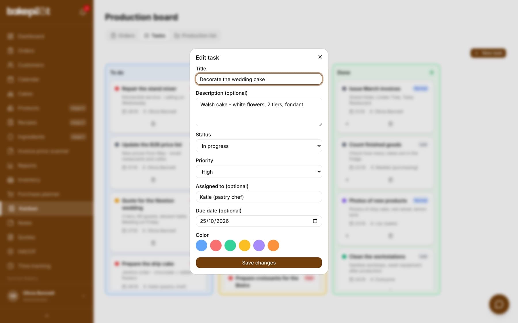Viewport: 518px width, 323px height.
Task: Click the "Assigned to (optional)" label
Action: pyautogui.click(x=222, y=186)
